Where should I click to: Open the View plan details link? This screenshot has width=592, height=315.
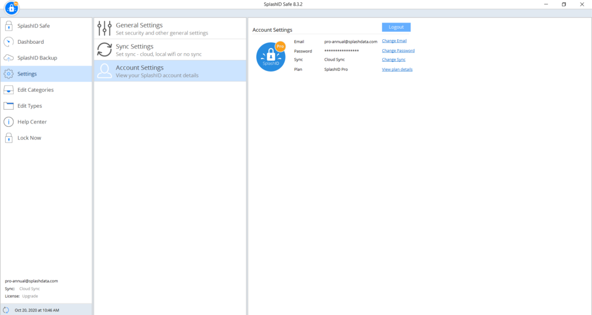click(x=397, y=69)
